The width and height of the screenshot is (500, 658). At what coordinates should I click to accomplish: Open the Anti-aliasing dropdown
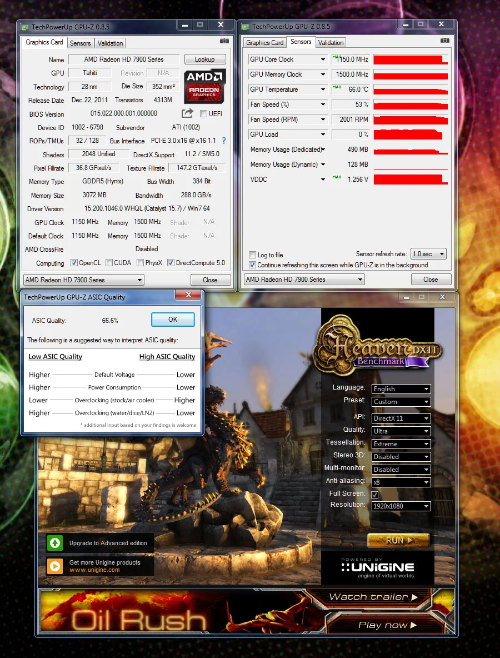pos(401,482)
